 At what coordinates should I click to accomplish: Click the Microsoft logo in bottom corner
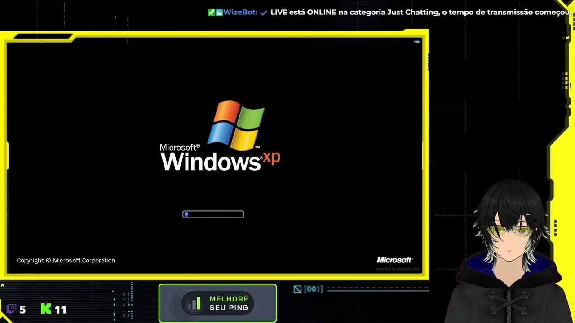tap(394, 260)
